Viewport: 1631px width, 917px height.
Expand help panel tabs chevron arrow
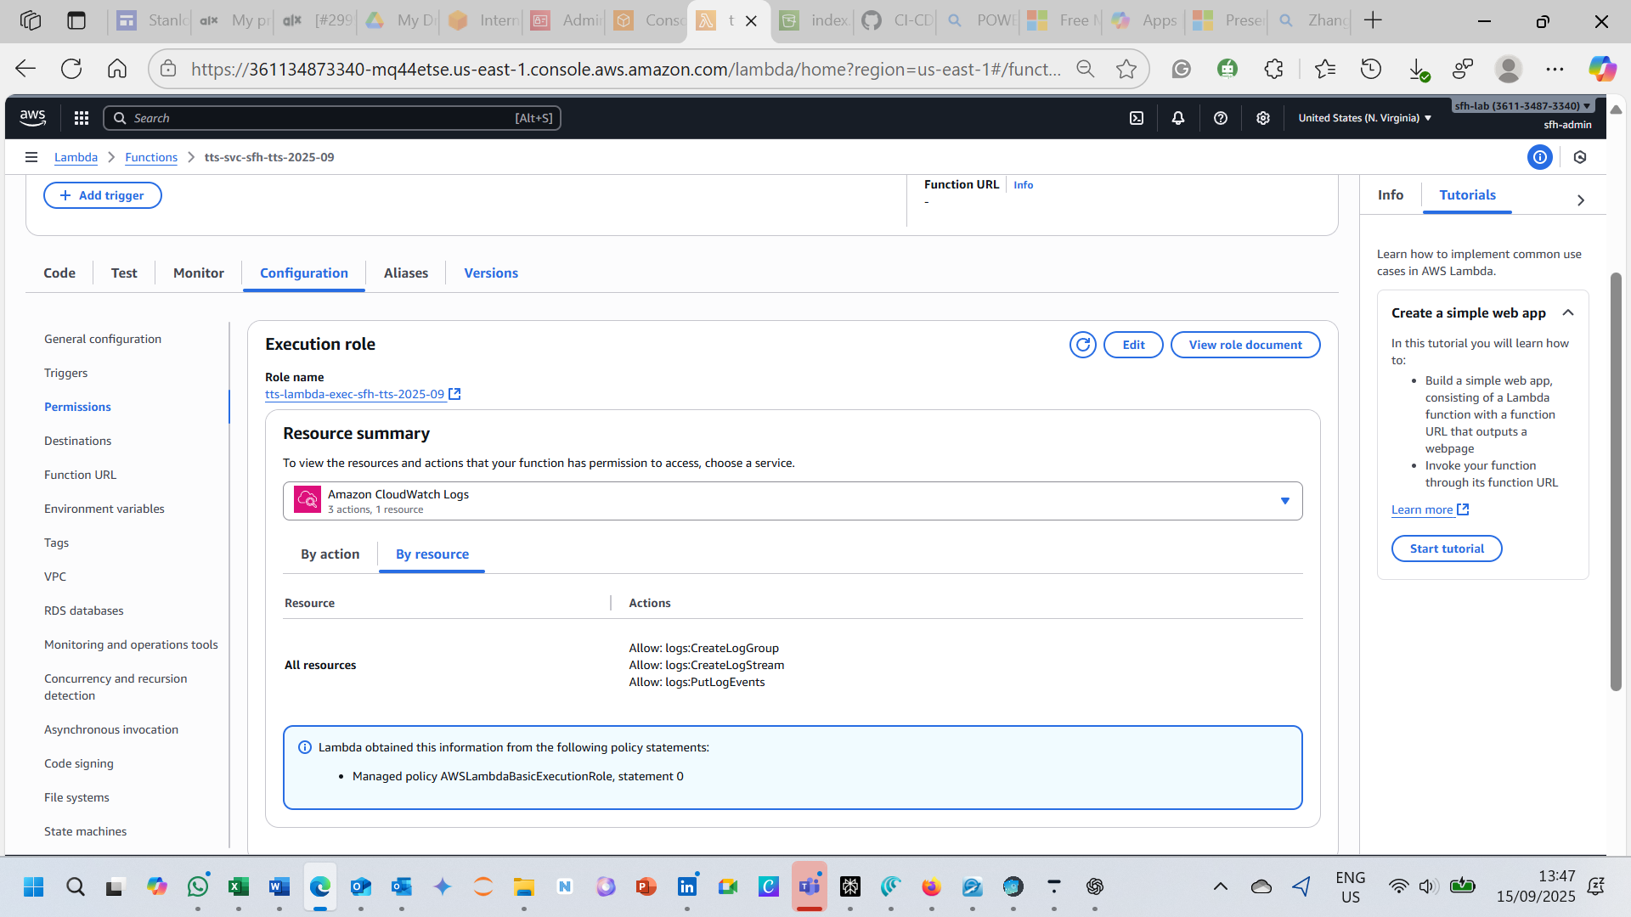click(1581, 200)
